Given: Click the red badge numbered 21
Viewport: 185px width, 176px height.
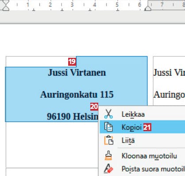Looking at the screenshot, I should point(147,127).
